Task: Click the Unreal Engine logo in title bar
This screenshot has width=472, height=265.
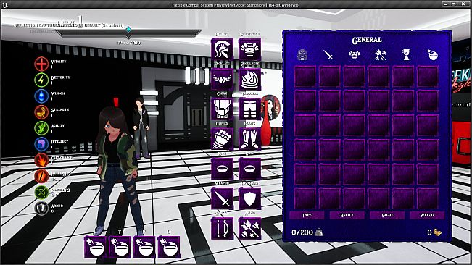Action: (x=5, y=4)
